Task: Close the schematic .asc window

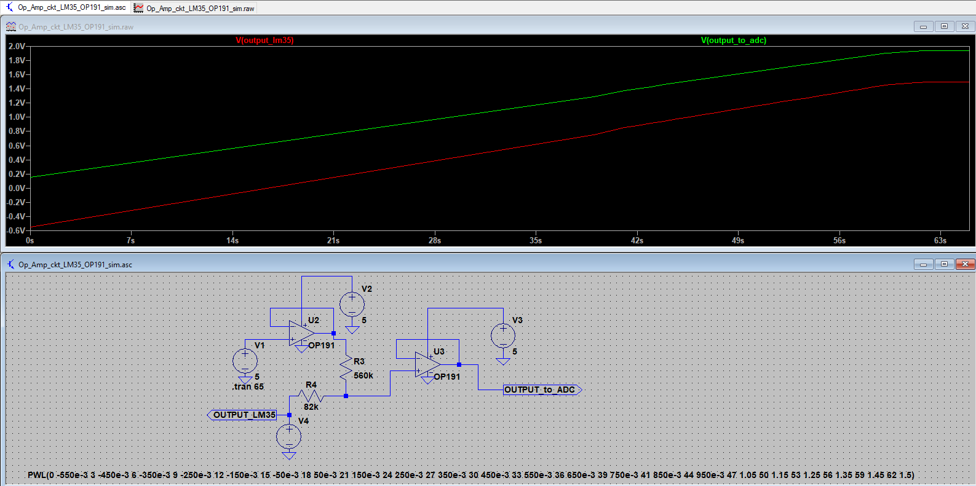Action: (965, 264)
